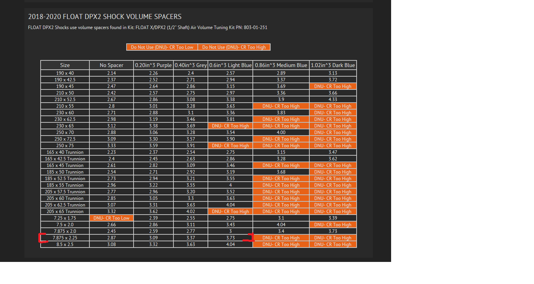Click Light Blue DNU cell in 250 x 75 row
The width and height of the screenshot is (534, 284).
click(230, 145)
